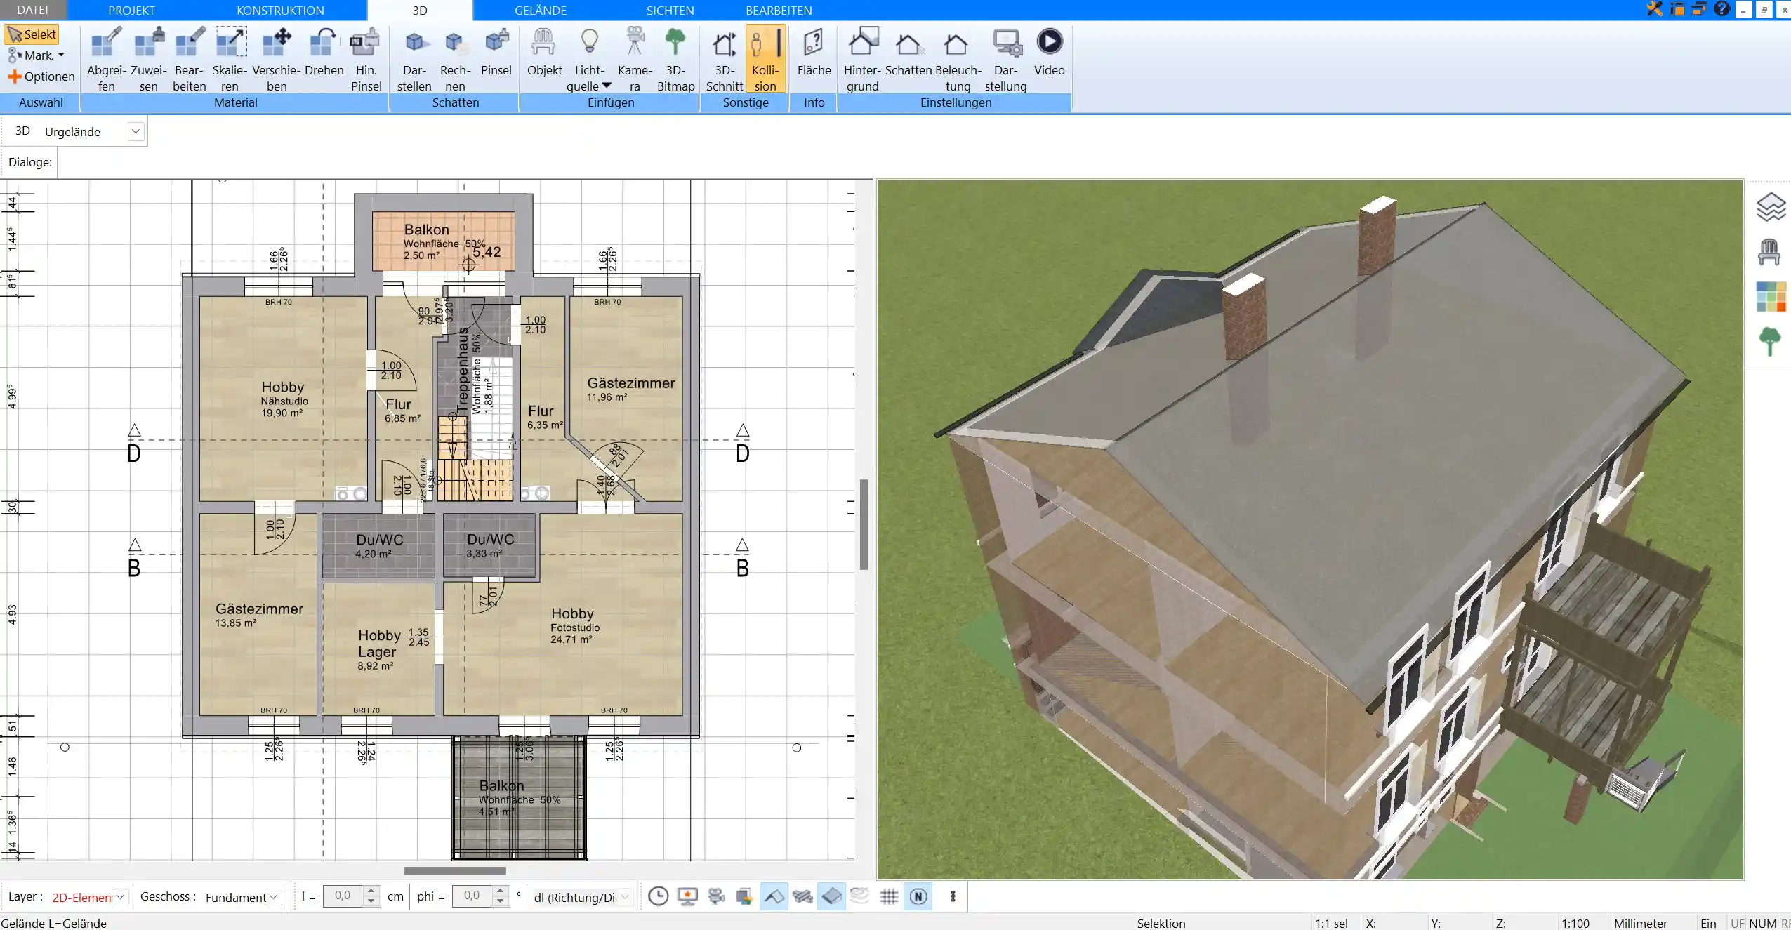Image resolution: width=1791 pixels, height=930 pixels.
Task: Switch to the KONSTRUKTION tab
Action: point(280,10)
